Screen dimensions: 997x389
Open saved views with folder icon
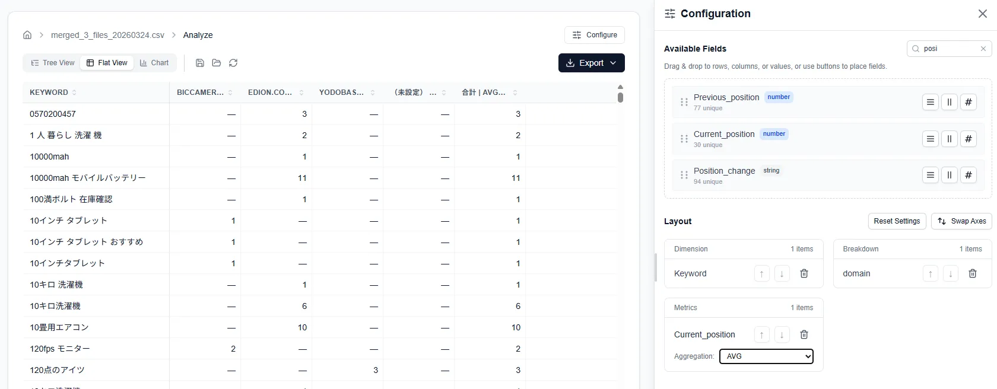click(217, 63)
